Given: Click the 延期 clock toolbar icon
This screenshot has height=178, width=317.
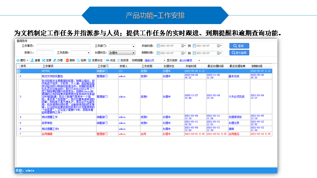Looking at the screenshot, I should [79, 60].
